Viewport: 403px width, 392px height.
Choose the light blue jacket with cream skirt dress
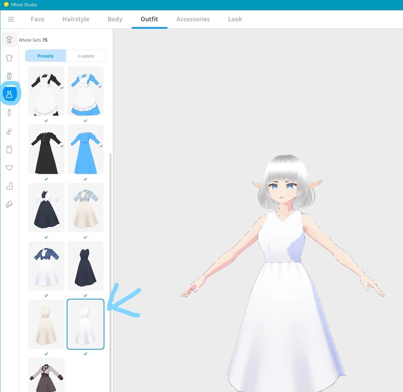85,208
